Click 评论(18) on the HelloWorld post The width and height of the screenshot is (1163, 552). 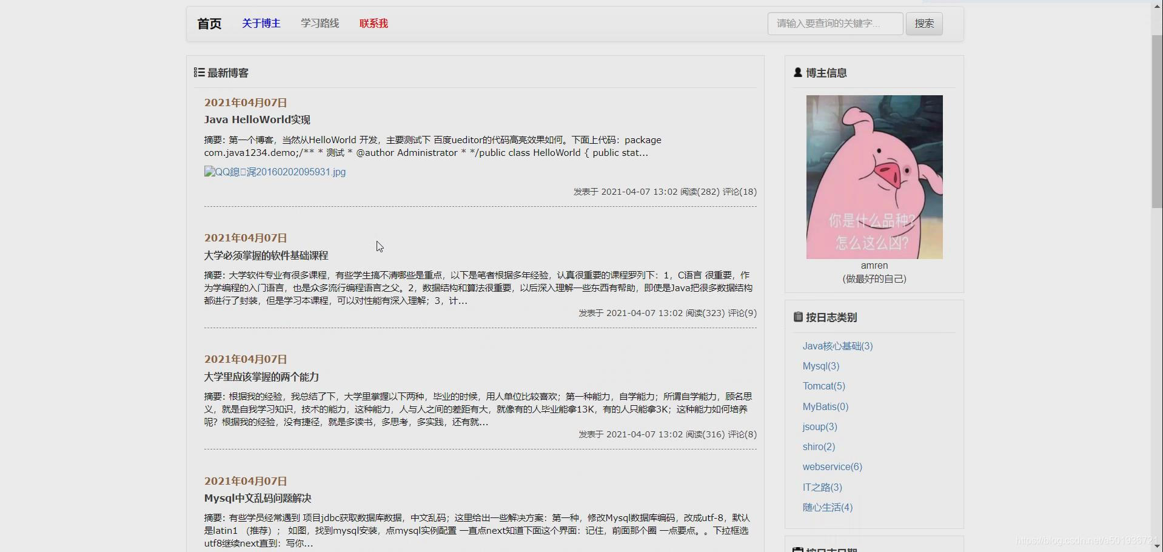[740, 192]
